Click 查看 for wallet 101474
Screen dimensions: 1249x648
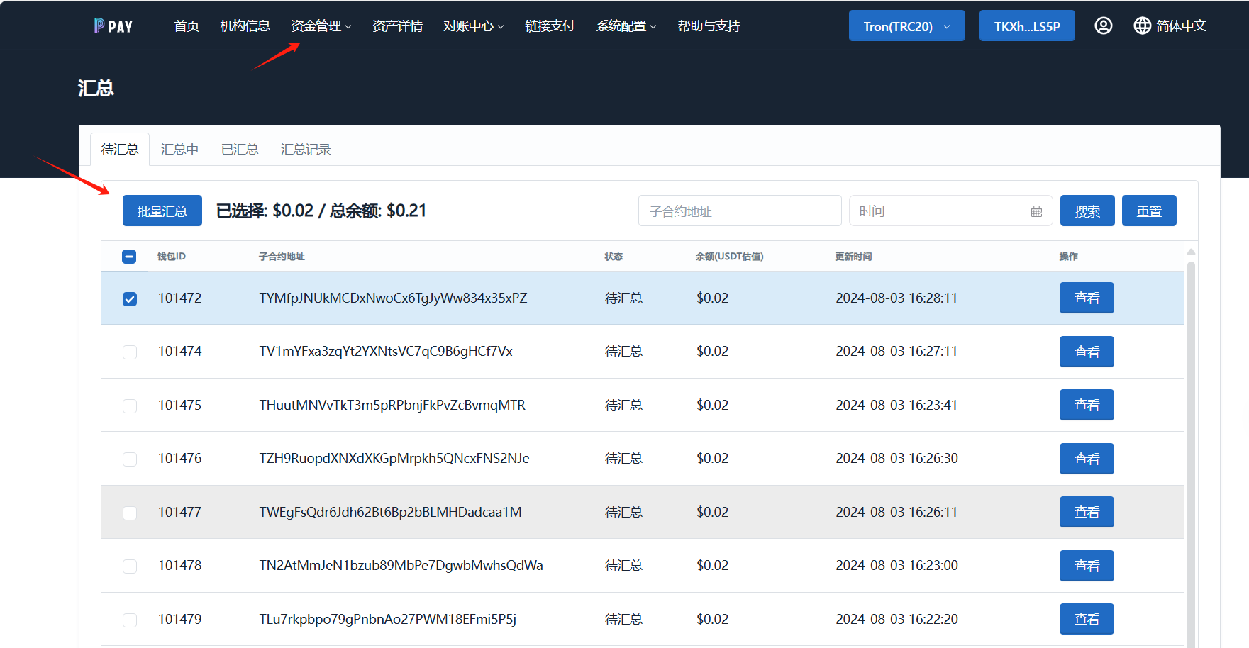1087,352
